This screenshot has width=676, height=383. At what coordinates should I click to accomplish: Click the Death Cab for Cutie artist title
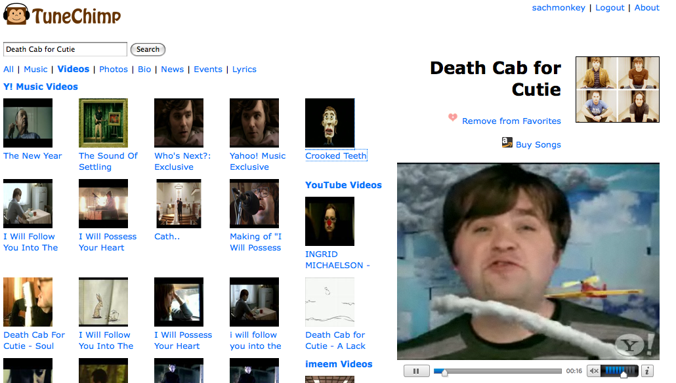(496, 79)
